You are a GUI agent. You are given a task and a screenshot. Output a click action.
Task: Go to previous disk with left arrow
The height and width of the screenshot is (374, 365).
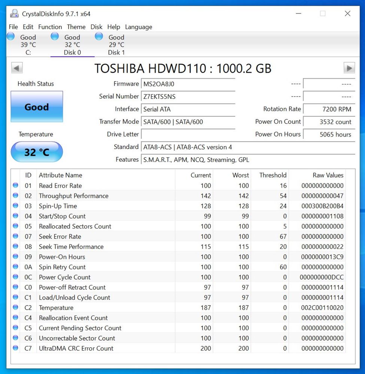[x=17, y=68]
